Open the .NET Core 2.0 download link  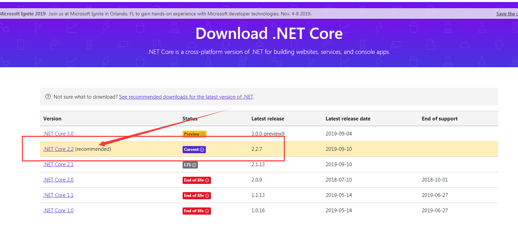(58, 180)
